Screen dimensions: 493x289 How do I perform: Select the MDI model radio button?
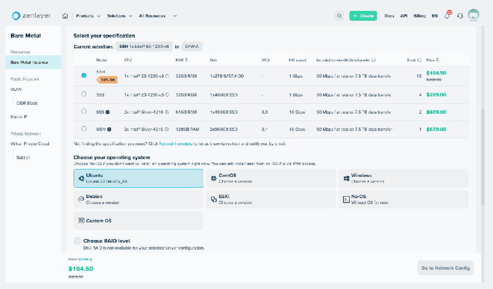pos(83,112)
